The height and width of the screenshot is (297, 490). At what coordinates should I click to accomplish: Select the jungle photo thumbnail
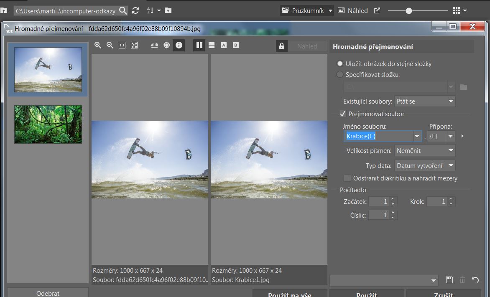point(48,124)
